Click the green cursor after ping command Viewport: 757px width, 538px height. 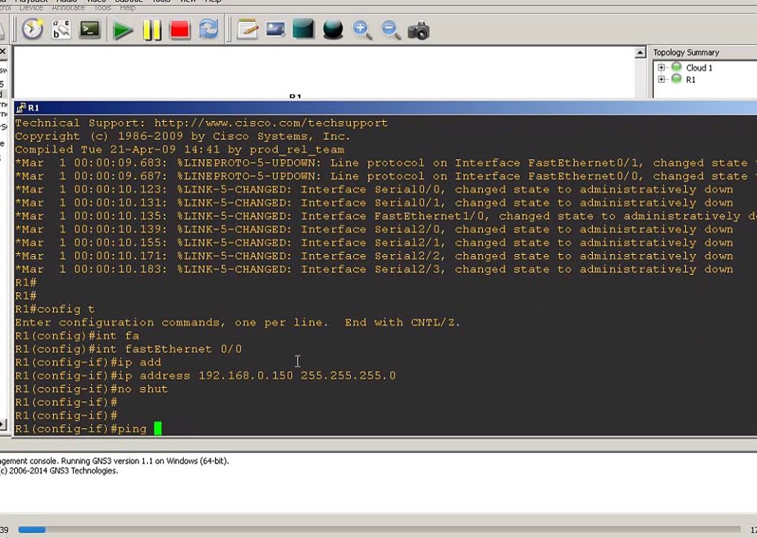coord(158,428)
